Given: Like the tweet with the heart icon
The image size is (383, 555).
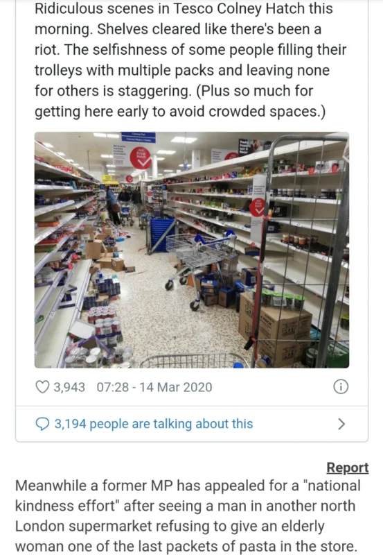Looking at the screenshot, I should (x=42, y=387).
